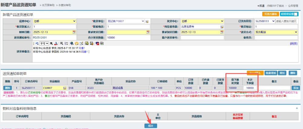Click lookup icon beside 收货单位 field
The width and height of the screenshot is (303, 129).
(x=147, y=21)
